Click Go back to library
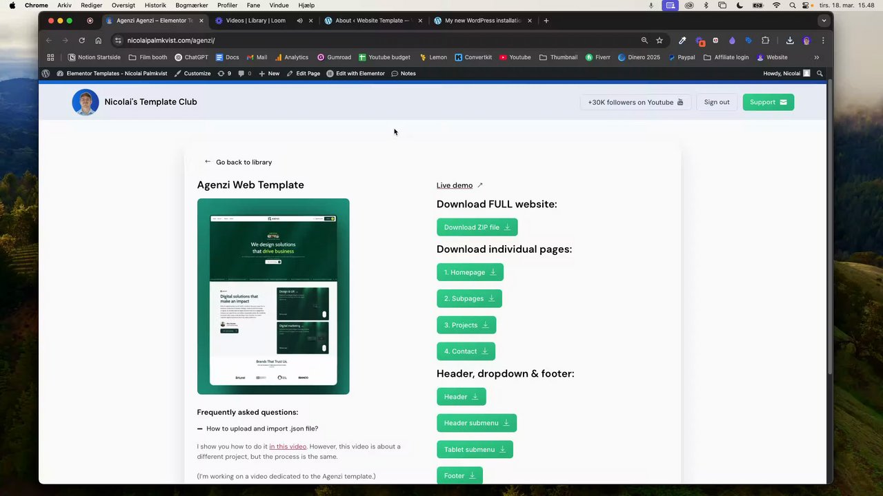This screenshot has height=496, width=883. tap(238, 162)
